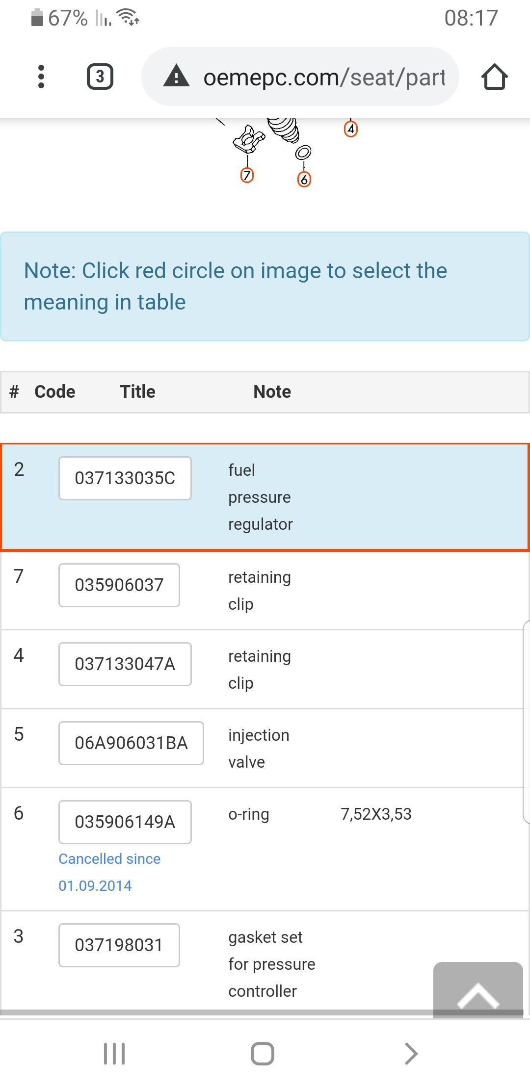Open the browser three-dot menu
Screen dimensions: 530x1089
[41, 77]
